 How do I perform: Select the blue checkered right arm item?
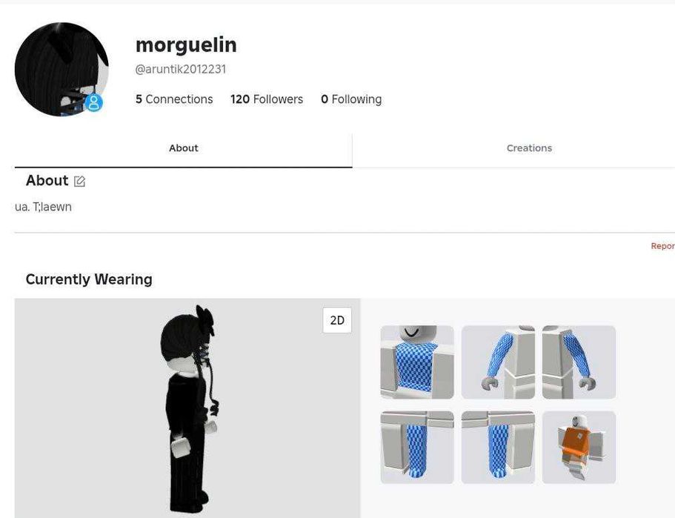[x=498, y=362]
